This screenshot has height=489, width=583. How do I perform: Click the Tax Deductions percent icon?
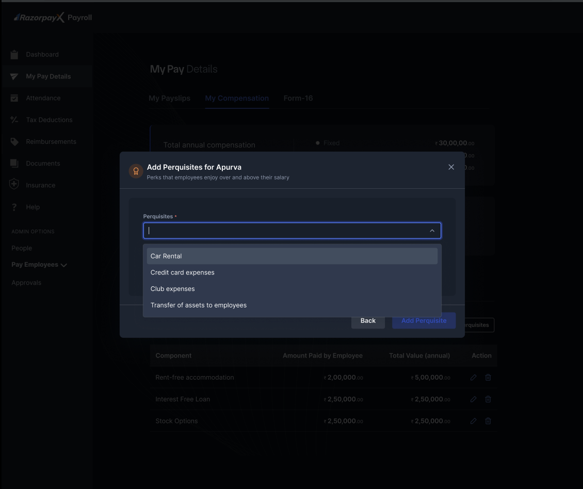(x=14, y=120)
